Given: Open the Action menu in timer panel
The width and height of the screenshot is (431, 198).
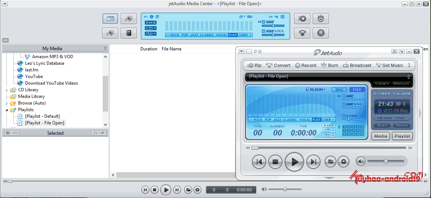Looking at the screenshot, I should [384, 118].
